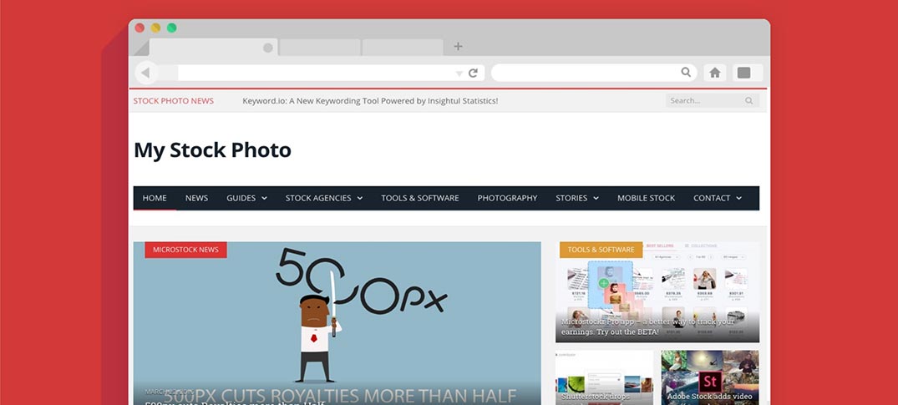Open the MOBILE STOCK menu item

pyautogui.click(x=646, y=198)
